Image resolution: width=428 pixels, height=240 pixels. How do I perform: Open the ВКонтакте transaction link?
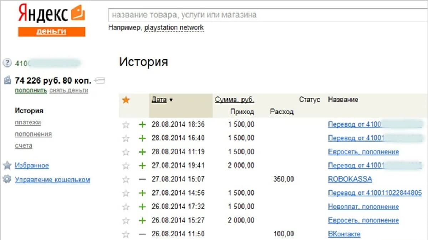coord(344,234)
